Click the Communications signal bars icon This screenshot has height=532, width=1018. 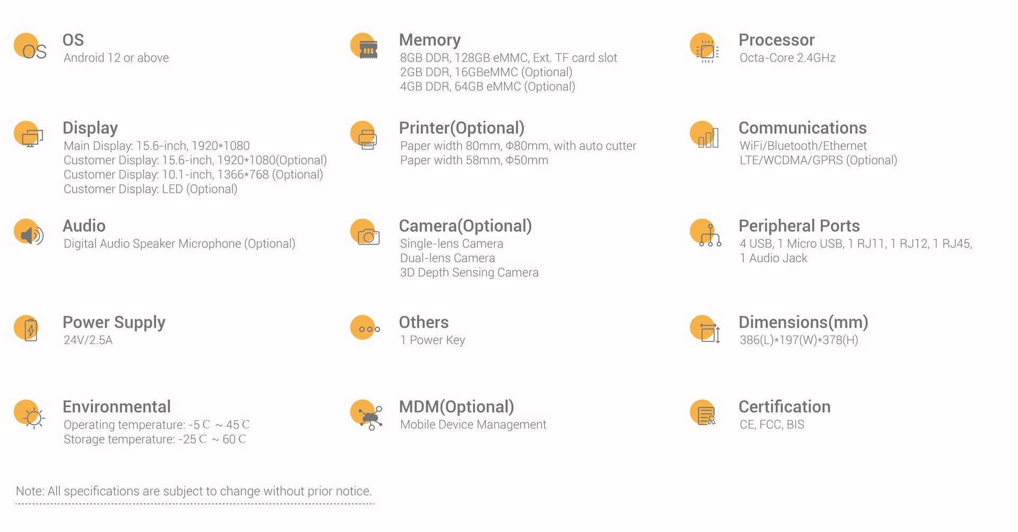(x=705, y=136)
